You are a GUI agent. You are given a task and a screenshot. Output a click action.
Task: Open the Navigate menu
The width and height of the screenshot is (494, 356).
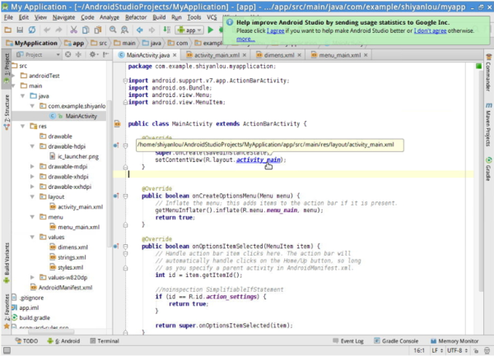point(63,17)
